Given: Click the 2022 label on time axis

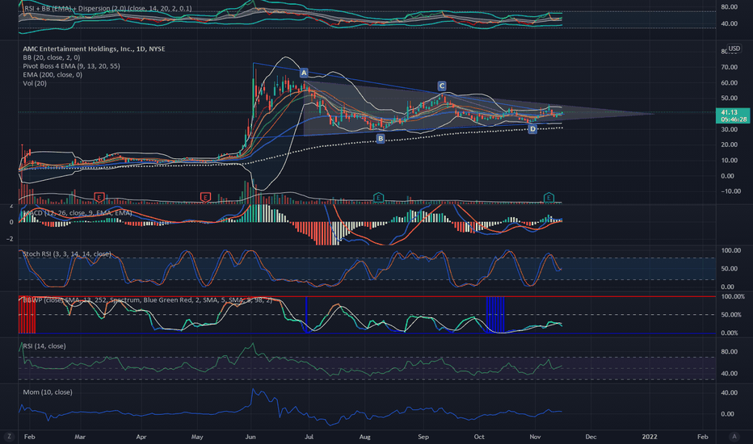Looking at the screenshot, I should pos(650,437).
